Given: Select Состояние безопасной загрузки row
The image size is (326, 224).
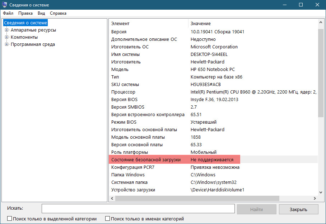Looking at the screenshot, I should tap(213, 159).
